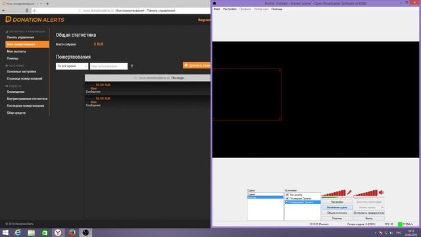The width and height of the screenshot is (421, 237).
Task: Click the 'Плагины' button in OBS
Action: pyautogui.click(x=337, y=219)
